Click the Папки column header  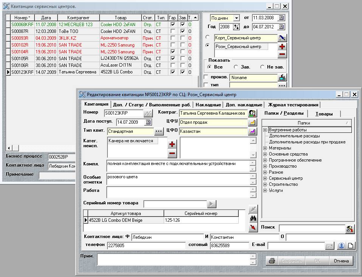click(x=307, y=123)
